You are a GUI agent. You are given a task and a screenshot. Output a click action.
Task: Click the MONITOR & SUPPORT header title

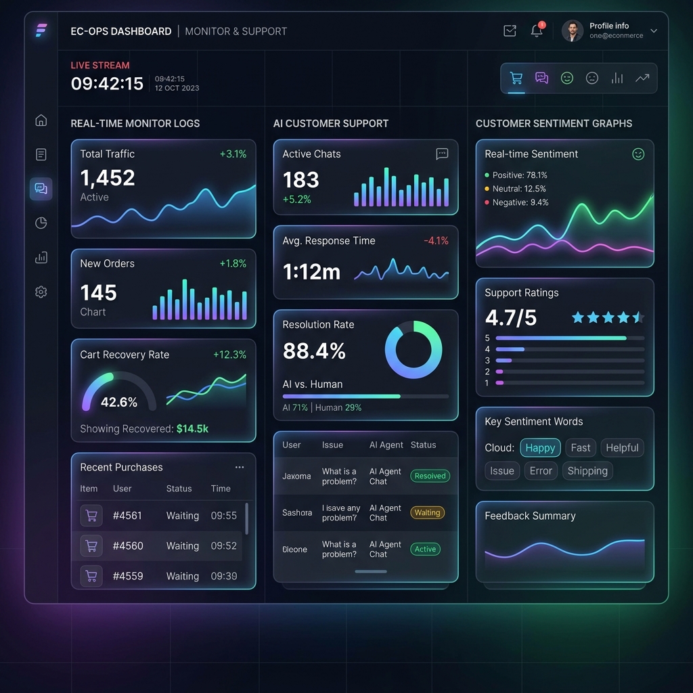[236, 31]
